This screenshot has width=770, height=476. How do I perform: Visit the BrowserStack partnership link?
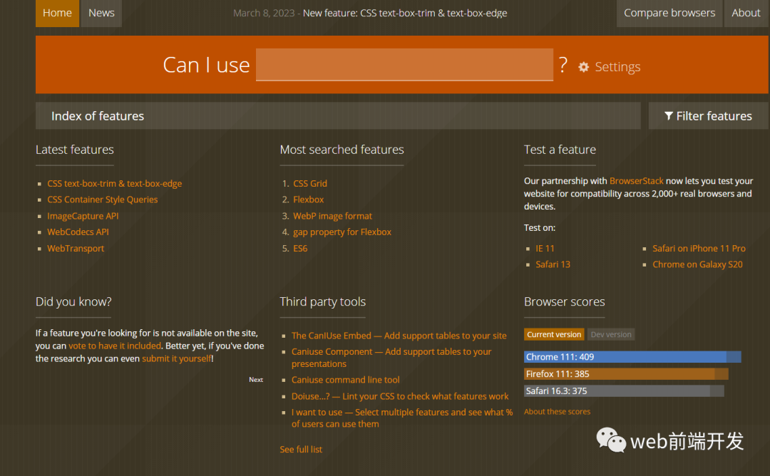(636, 181)
